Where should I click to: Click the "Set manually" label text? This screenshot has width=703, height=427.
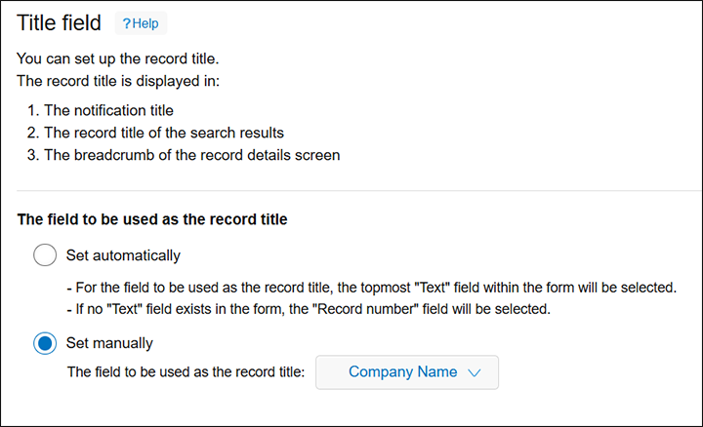pos(109,343)
